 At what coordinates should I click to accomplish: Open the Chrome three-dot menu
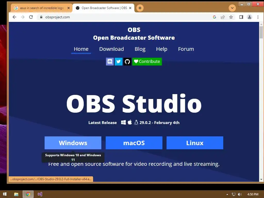point(258,17)
